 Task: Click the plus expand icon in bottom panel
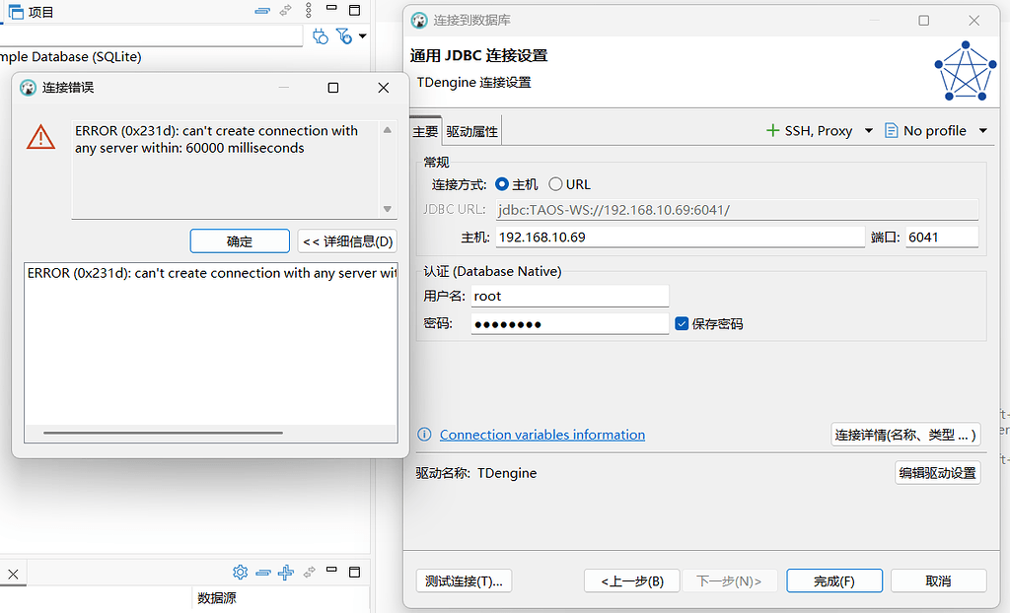tap(285, 572)
